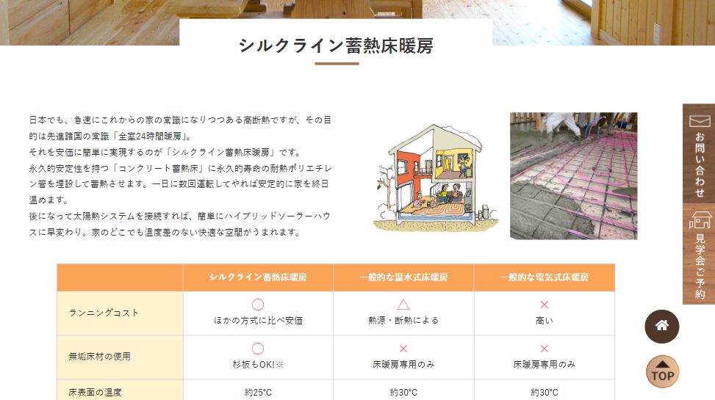Click 約30°C in the 温水式 column

(403, 392)
